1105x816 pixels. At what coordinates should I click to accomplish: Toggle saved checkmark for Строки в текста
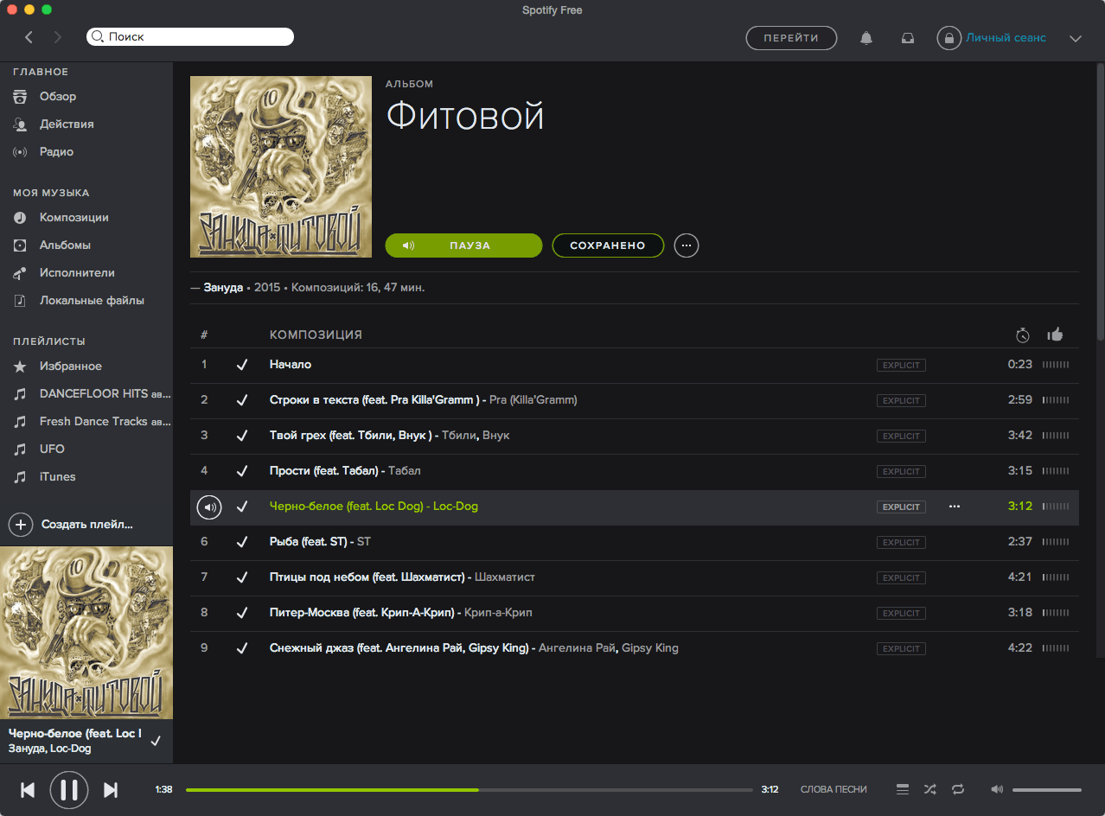point(242,400)
